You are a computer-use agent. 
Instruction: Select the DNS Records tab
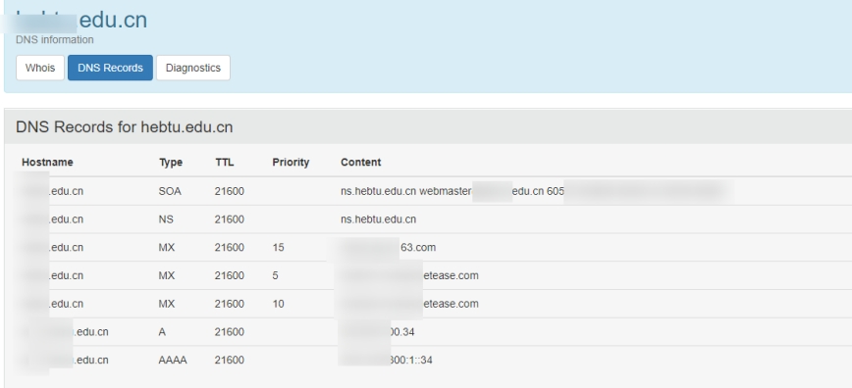coord(110,68)
